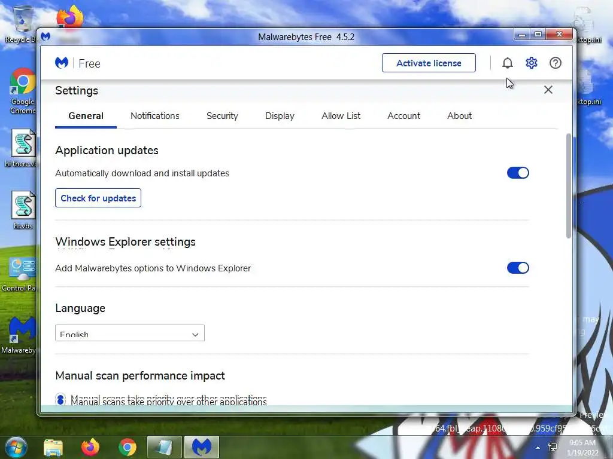Screen dimensions: 613x459
Task: Switch to the notepad-like taskbar app
Action: pos(164,447)
